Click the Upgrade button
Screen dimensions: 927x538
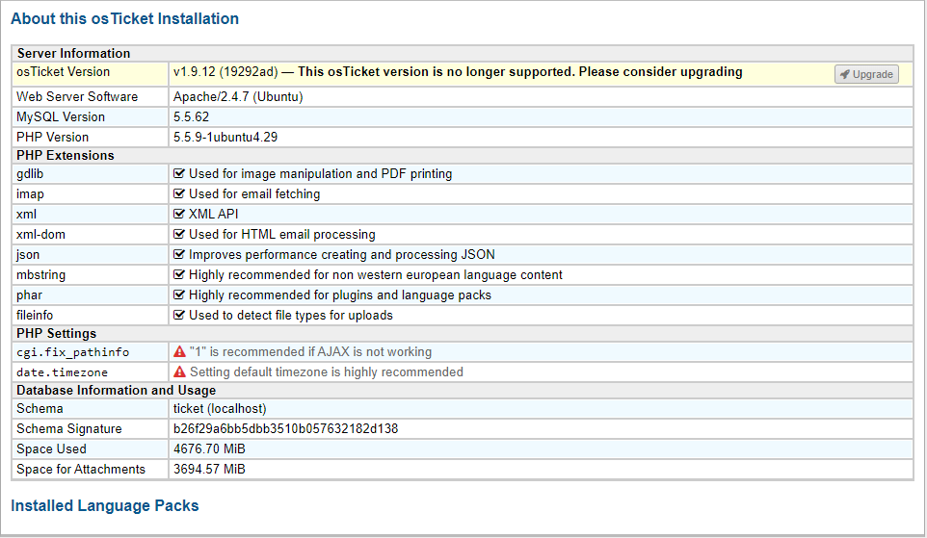point(866,74)
